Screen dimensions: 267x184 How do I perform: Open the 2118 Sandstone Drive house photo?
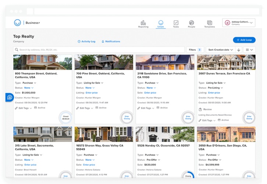click(x=165, y=62)
